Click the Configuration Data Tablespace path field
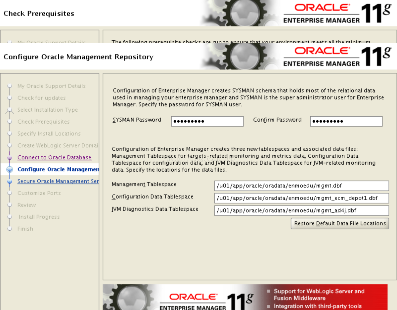The image size is (397, 310). [301, 198]
